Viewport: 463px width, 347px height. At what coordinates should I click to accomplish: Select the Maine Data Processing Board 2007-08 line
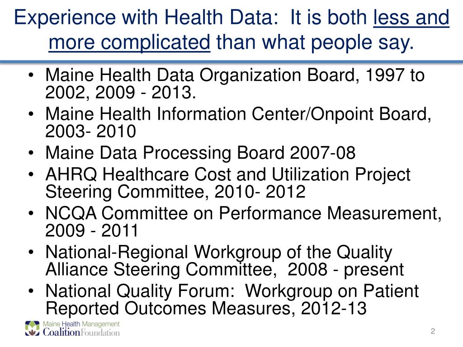point(200,153)
